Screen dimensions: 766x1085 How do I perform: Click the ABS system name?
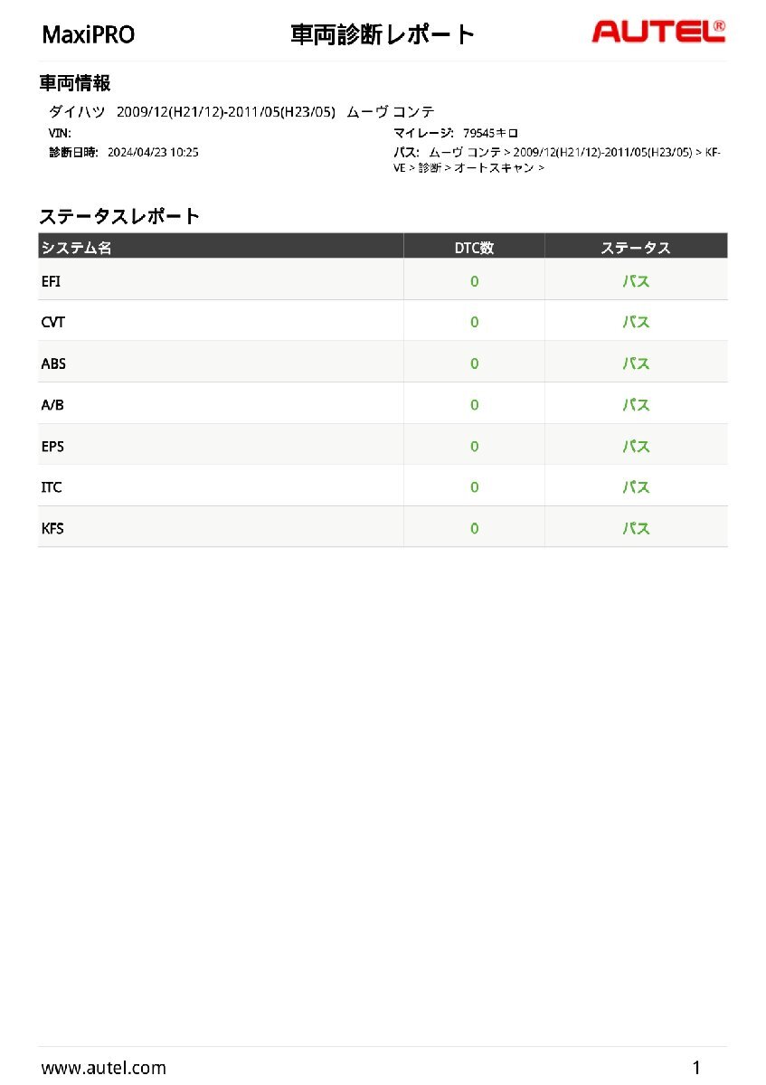click(53, 363)
